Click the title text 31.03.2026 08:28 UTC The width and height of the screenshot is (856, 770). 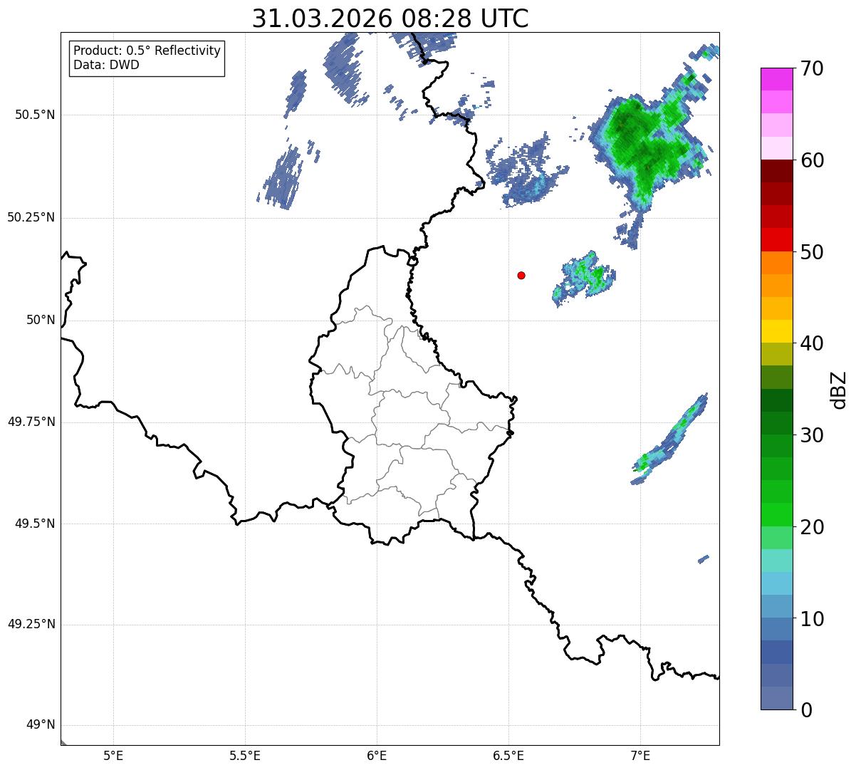click(x=390, y=19)
